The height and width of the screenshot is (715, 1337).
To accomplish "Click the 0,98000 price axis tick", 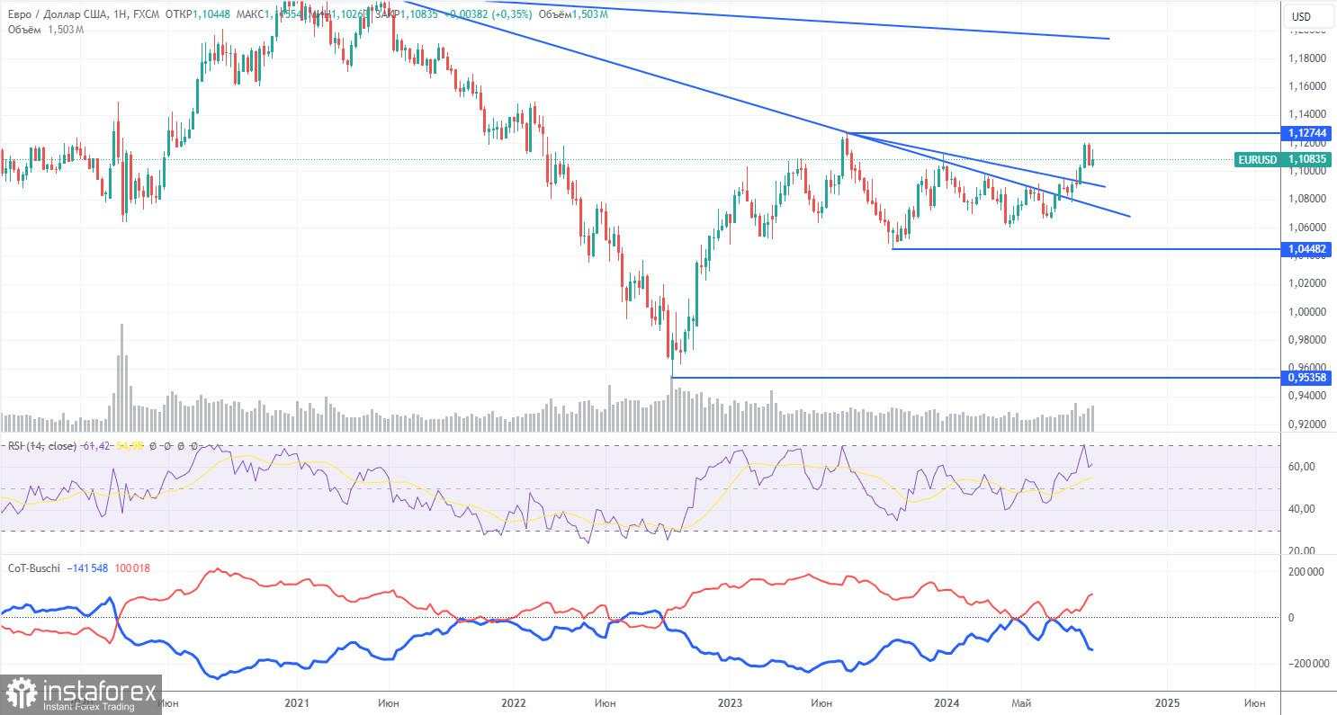I will pos(1307,339).
